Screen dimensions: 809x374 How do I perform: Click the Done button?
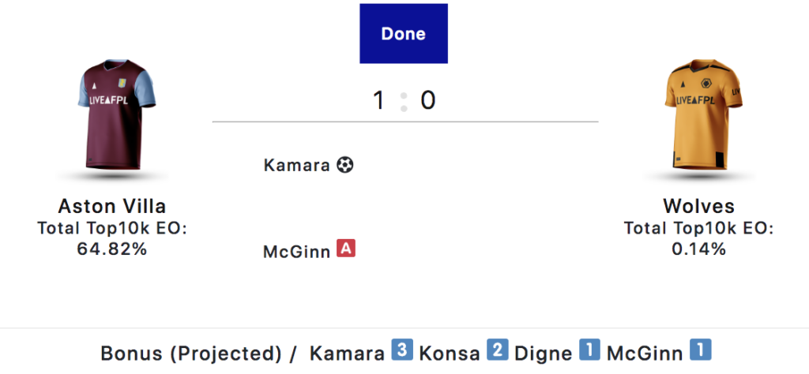click(404, 34)
